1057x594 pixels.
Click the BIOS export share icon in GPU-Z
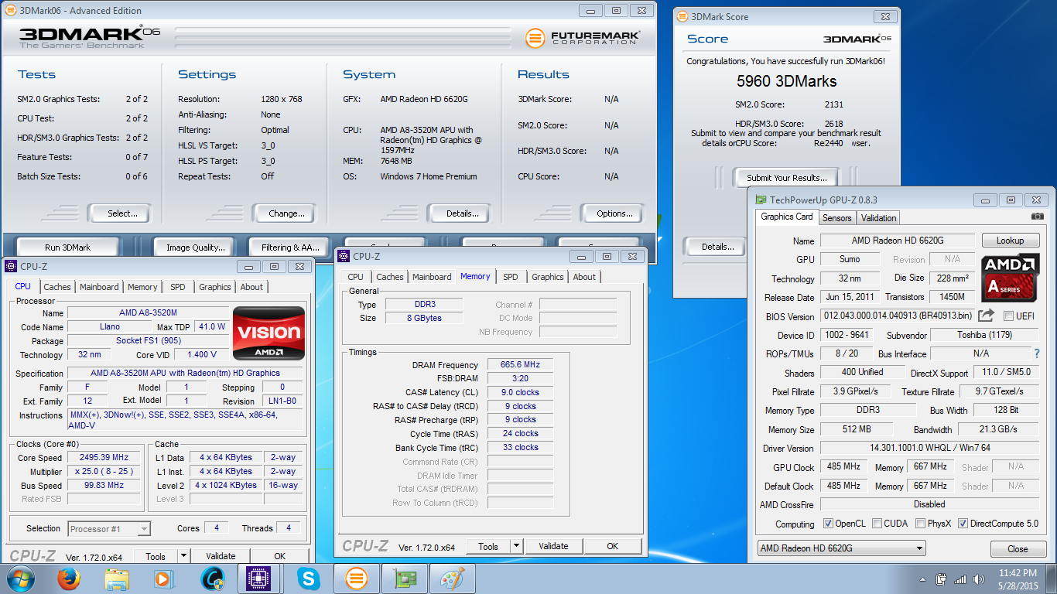coord(986,316)
